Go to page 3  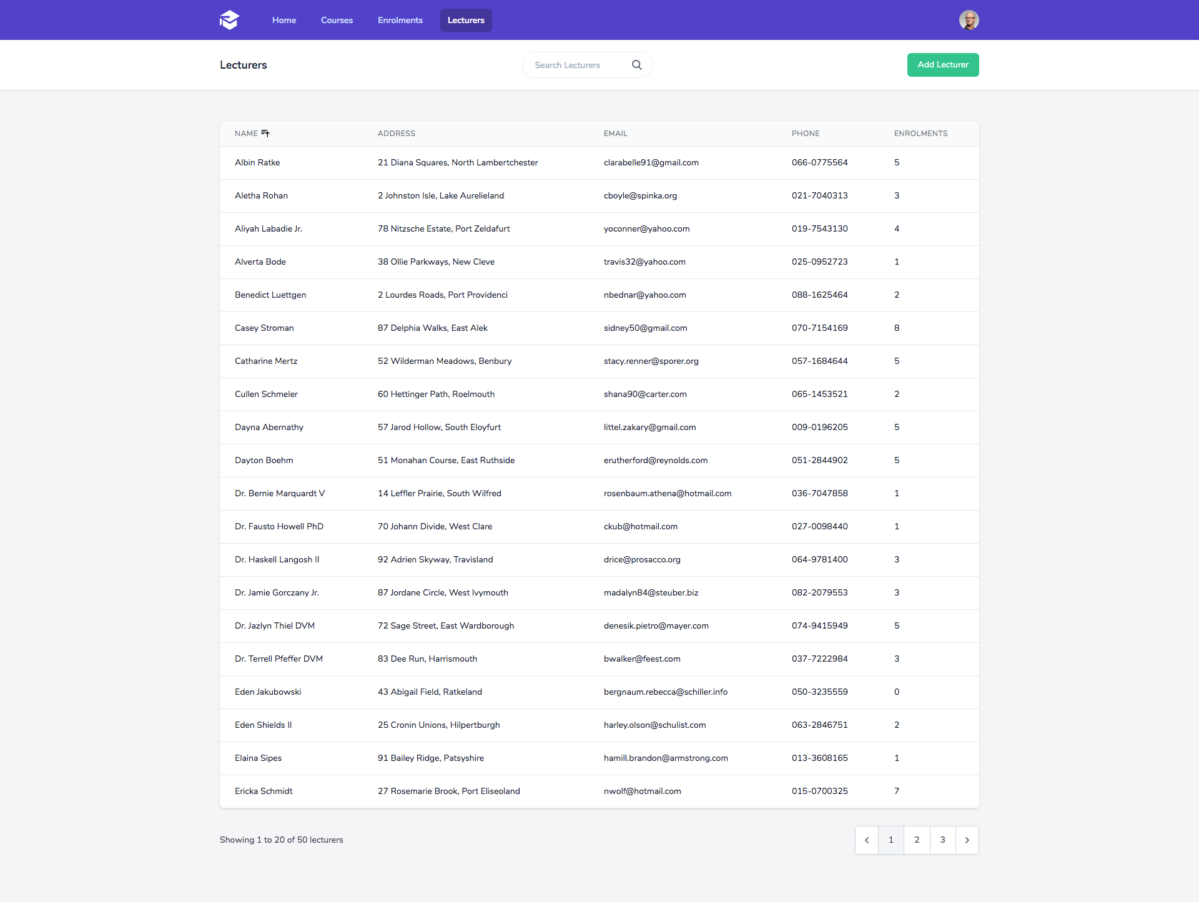(943, 840)
